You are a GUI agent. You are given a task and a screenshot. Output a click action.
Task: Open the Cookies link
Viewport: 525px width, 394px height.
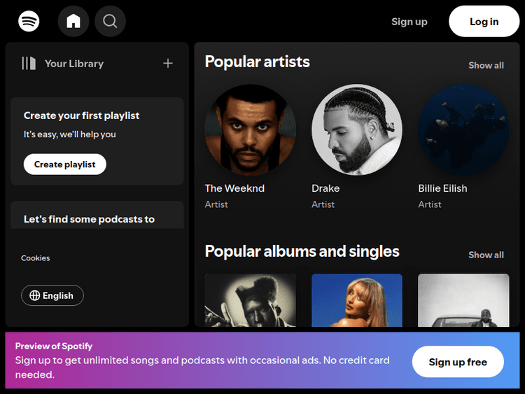click(x=36, y=258)
